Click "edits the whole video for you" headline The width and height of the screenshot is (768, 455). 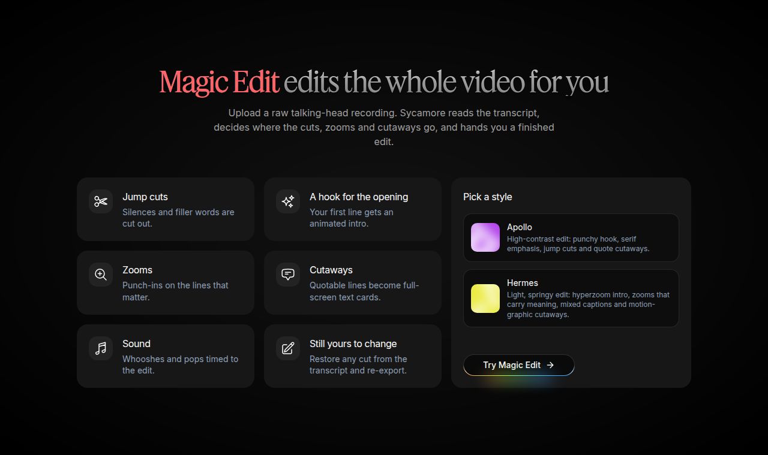click(446, 82)
